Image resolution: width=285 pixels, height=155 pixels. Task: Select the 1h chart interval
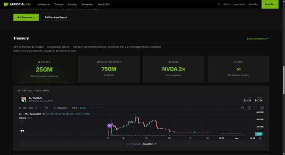click(x=36, y=108)
